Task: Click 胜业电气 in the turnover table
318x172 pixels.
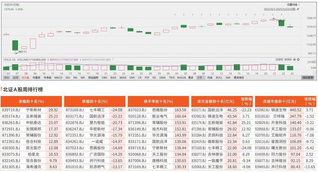Action: (x=160, y=116)
